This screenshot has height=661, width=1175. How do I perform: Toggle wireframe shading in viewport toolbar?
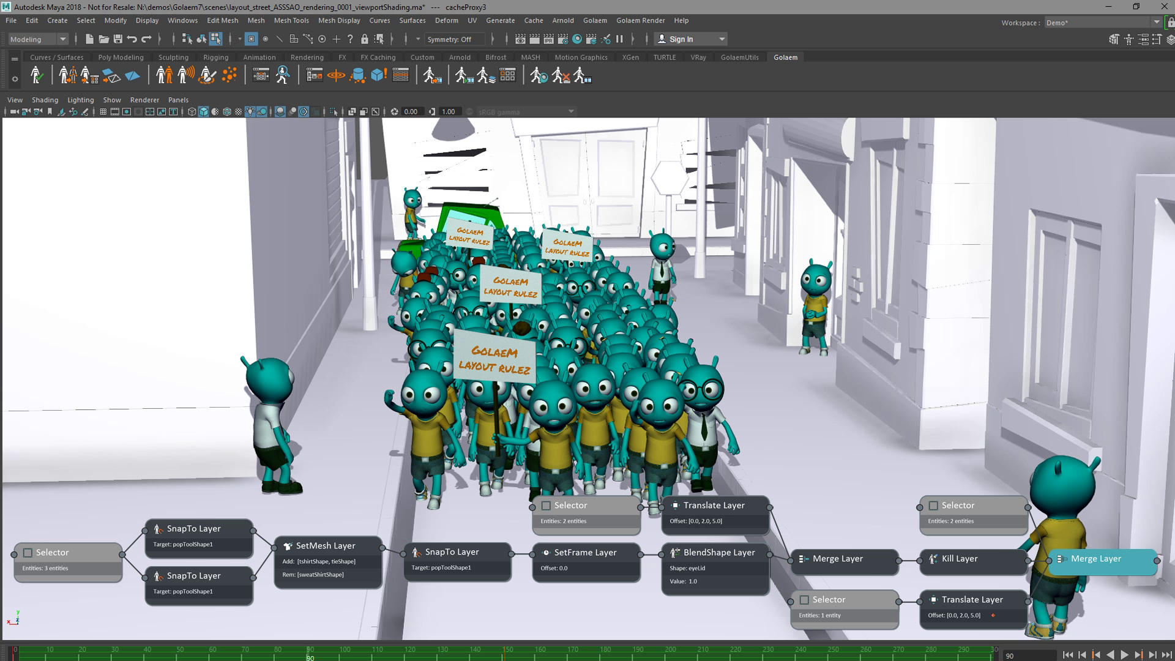tap(192, 111)
